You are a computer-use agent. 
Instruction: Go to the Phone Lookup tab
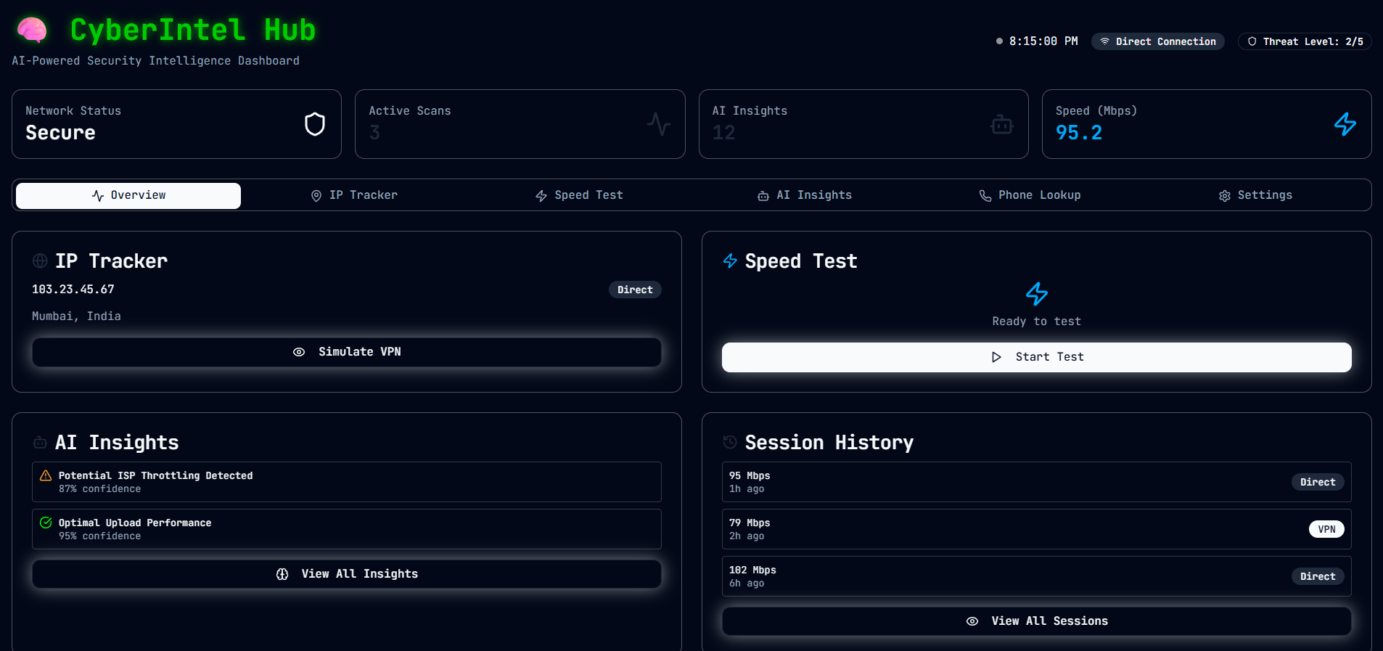(x=1030, y=195)
